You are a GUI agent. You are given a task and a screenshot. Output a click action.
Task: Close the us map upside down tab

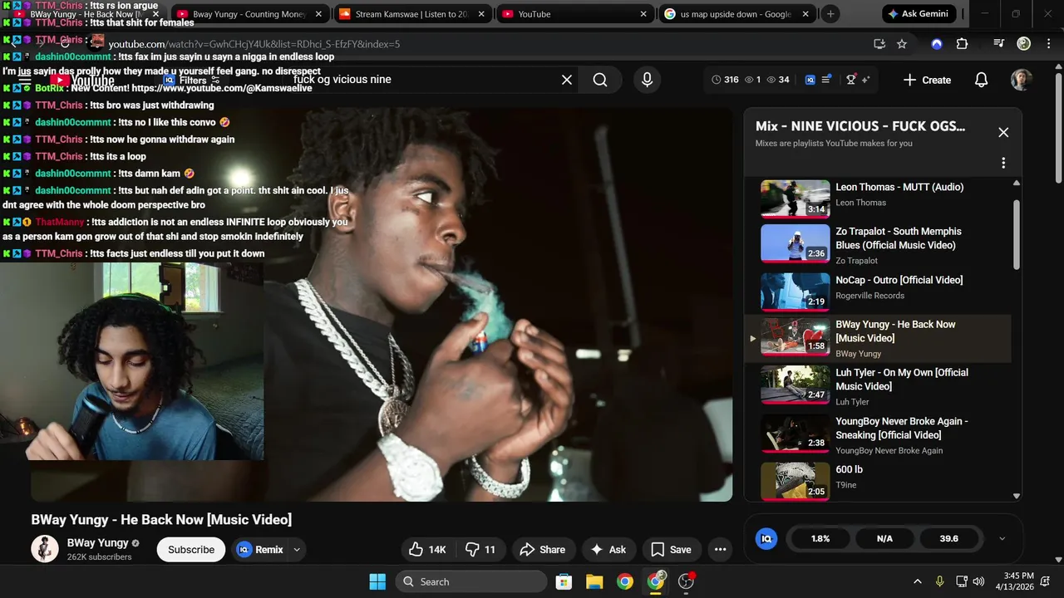click(805, 14)
